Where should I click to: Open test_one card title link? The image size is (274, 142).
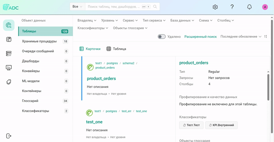94,122
